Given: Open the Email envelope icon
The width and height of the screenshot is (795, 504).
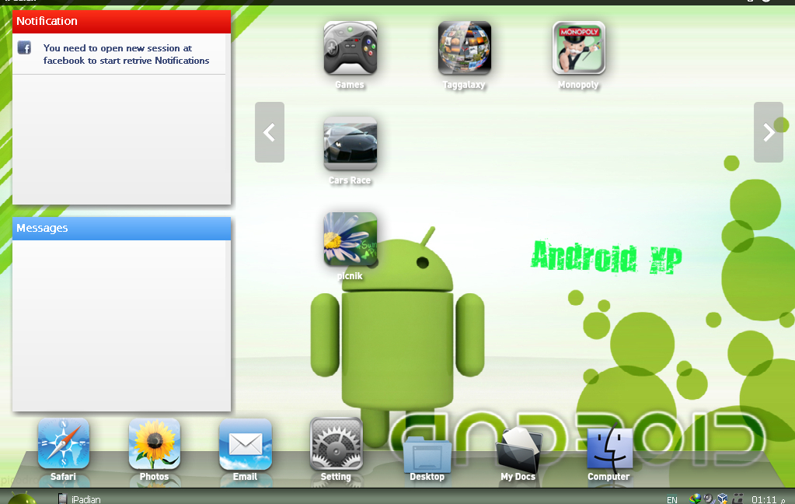Looking at the screenshot, I should pos(246,444).
